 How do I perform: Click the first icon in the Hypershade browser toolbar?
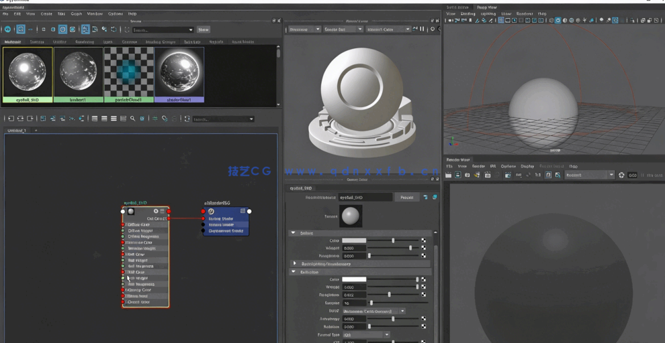pos(7,29)
